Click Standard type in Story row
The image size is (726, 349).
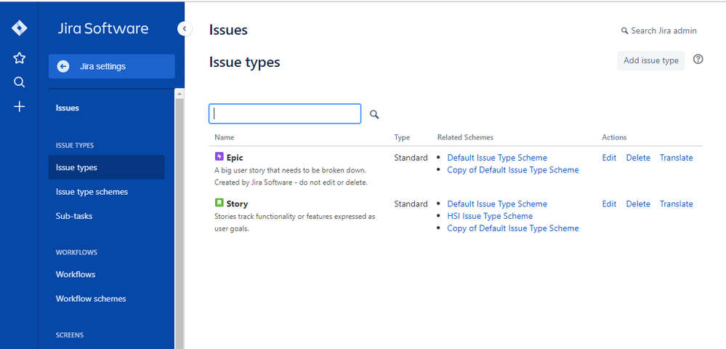click(x=411, y=204)
